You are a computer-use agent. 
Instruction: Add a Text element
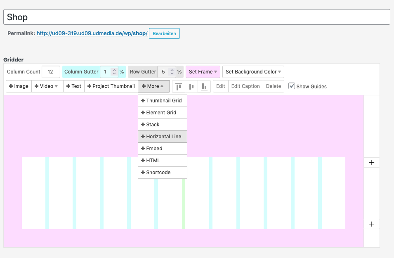(x=74, y=86)
